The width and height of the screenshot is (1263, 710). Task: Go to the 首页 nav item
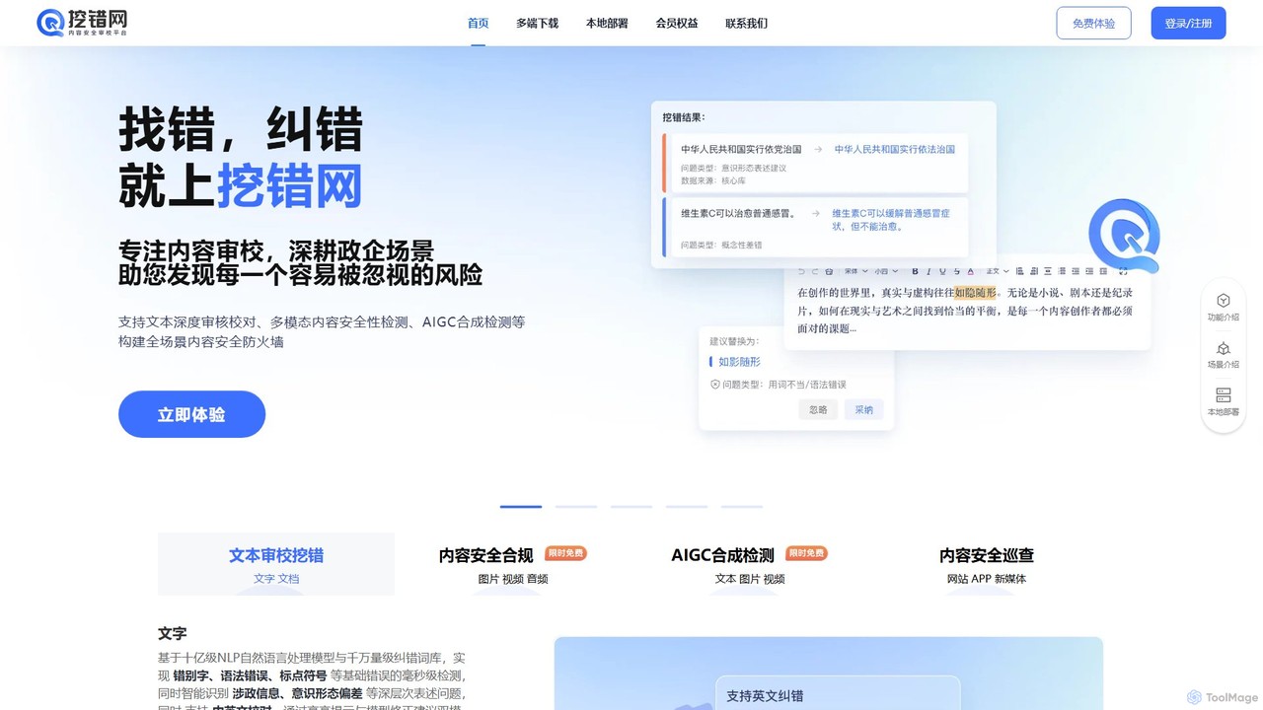click(x=479, y=23)
